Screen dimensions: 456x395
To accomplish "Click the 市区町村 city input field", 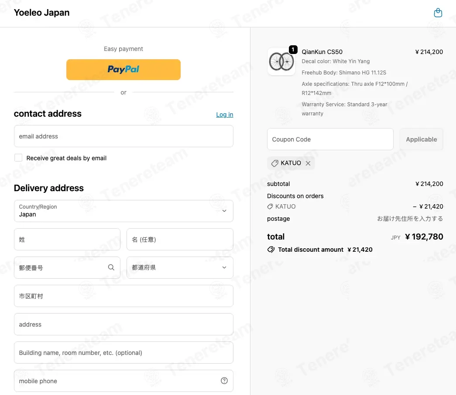I will (123, 296).
